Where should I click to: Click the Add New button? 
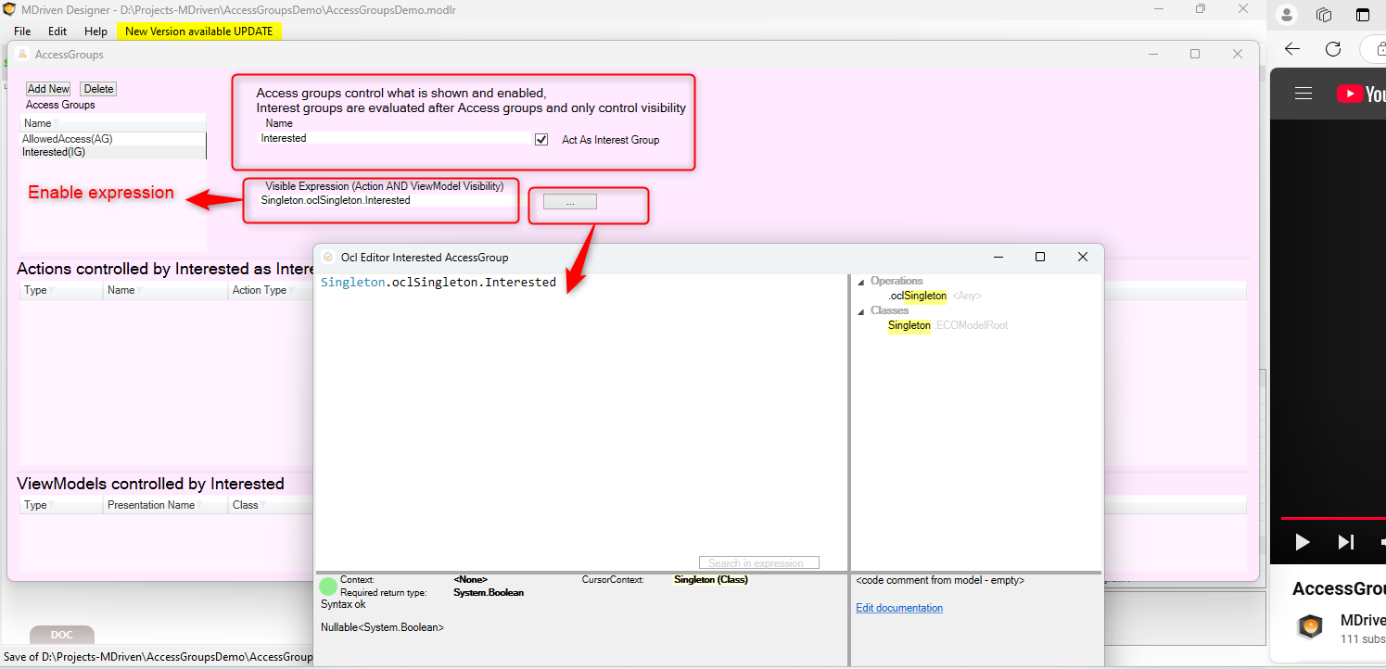click(48, 89)
